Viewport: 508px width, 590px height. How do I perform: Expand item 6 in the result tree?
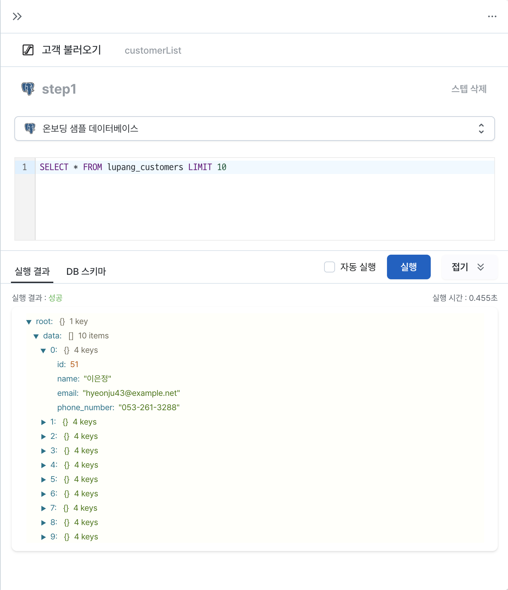click(x=43, y=494)
